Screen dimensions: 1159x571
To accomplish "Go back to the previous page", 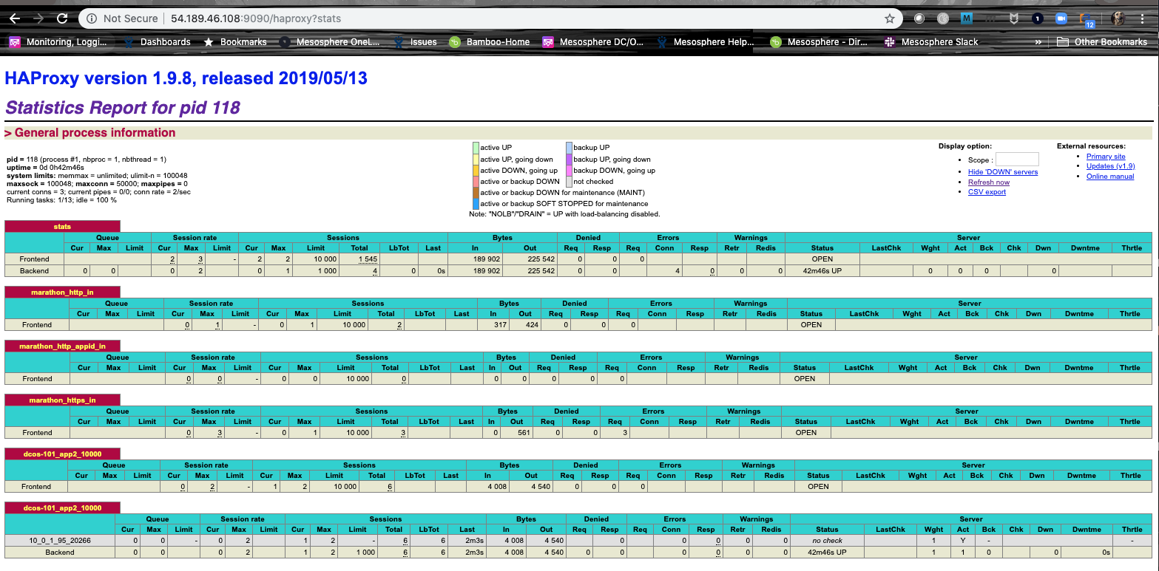I will click(14, 18).
